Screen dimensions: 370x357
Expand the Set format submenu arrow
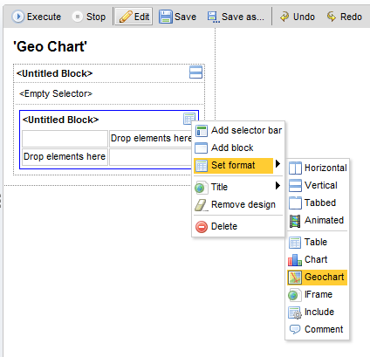point(277,164)
